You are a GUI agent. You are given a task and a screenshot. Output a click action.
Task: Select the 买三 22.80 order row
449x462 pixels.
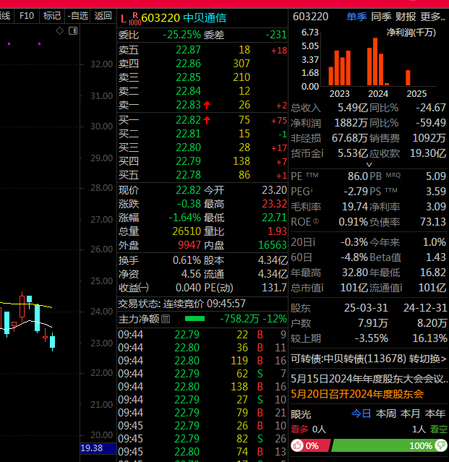(x=202, y=147)
